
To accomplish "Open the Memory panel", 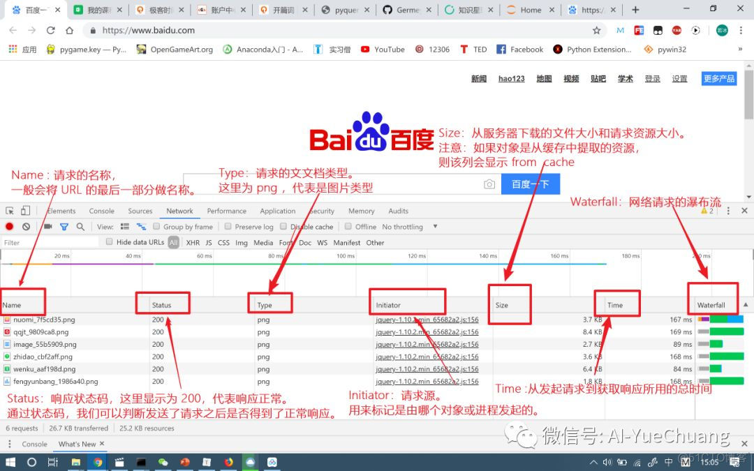I will [x=361, y=211].
